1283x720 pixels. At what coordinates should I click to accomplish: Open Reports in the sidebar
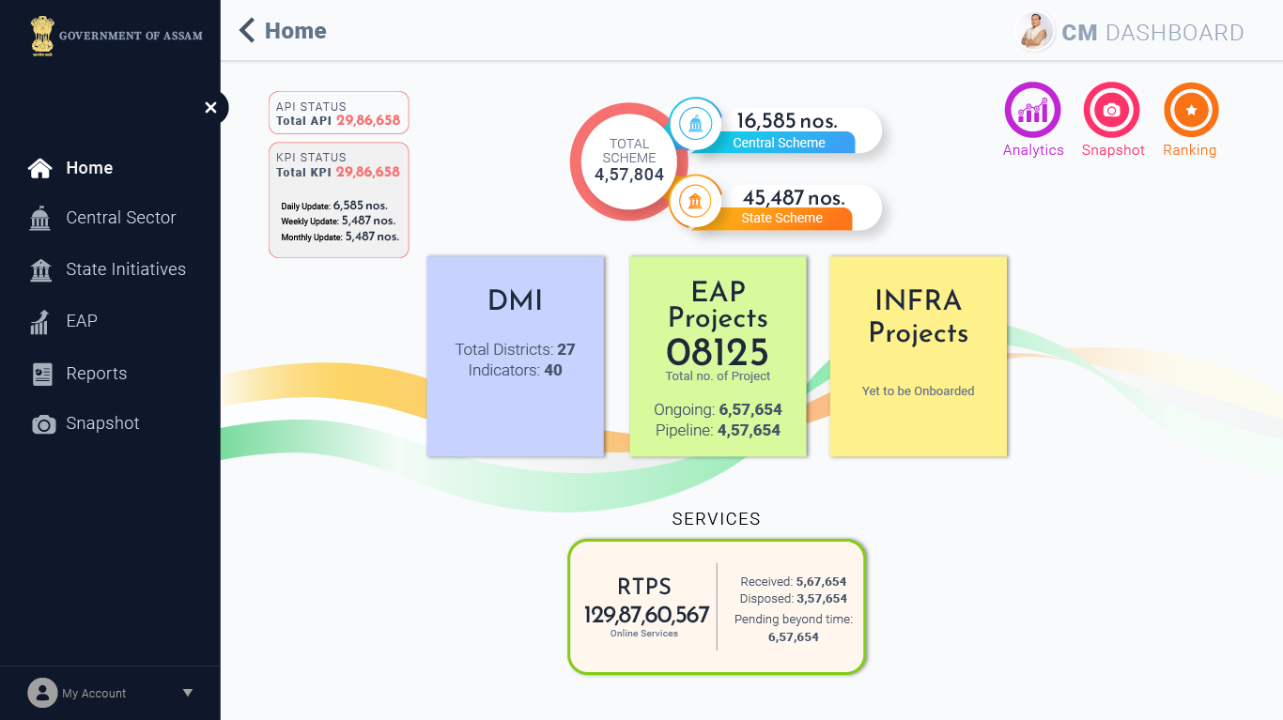[x=96, y=374]
